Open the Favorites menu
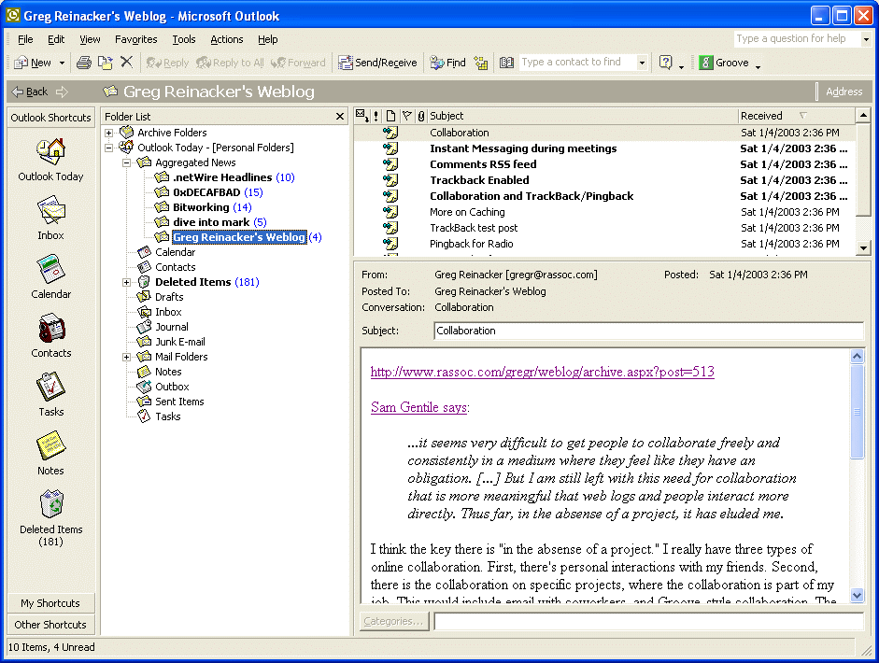879x663 pixels. point(136,39)
